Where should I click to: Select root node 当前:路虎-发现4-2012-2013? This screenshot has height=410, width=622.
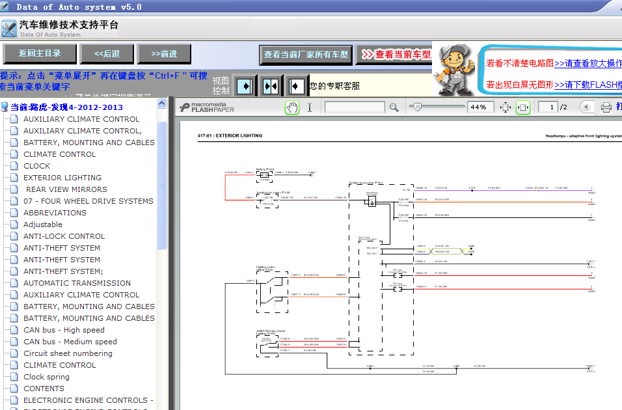[66, 107]
